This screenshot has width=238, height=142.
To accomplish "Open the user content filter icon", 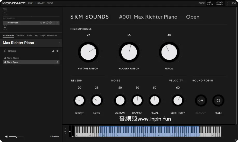I will tap(53, 51).
